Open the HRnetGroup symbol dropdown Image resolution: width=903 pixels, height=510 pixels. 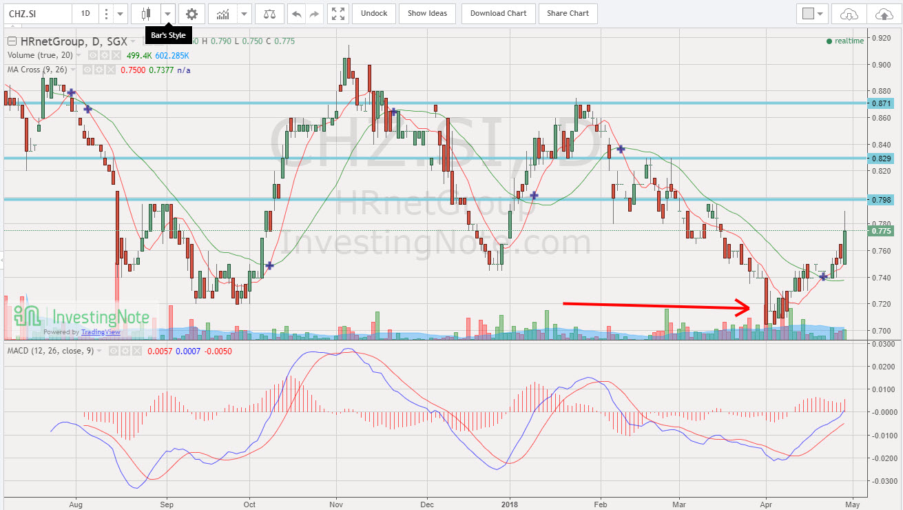[133, 41]
